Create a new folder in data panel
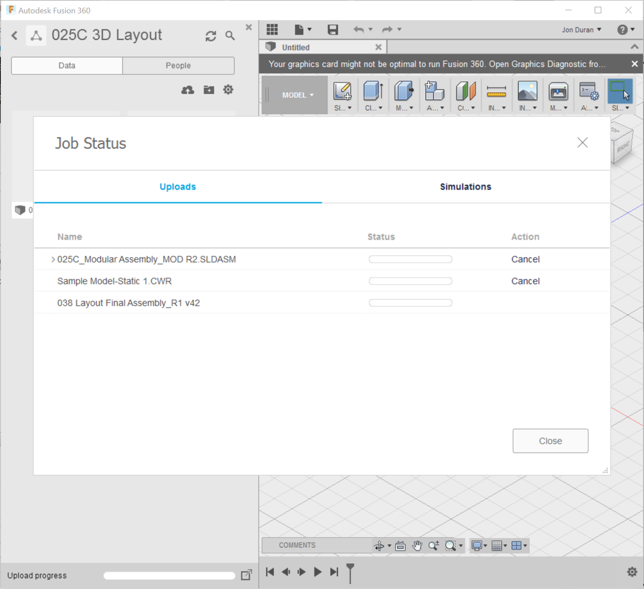The image size is (644, 589). coord(209,90)
